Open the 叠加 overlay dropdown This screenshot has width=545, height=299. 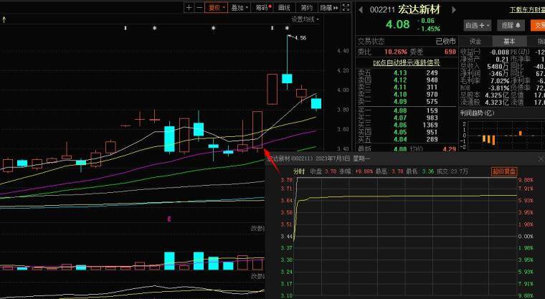coord(240,7)
